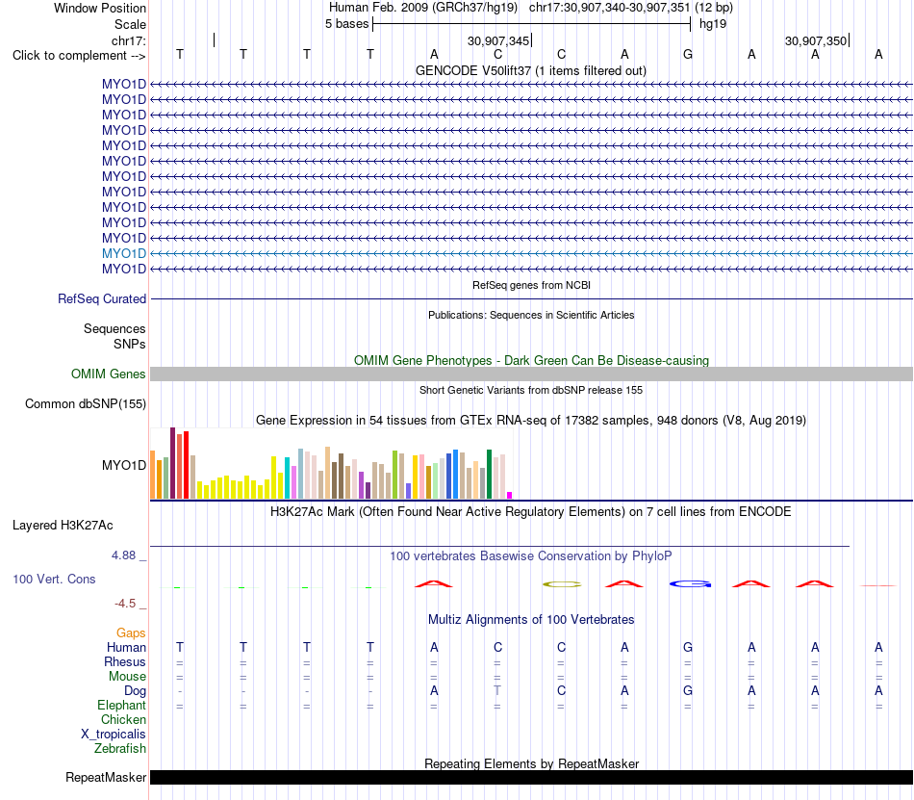The image size is (914, 800).
Task: Click the dark green GTEx expression bar
Action: click(x=489, y=474)
